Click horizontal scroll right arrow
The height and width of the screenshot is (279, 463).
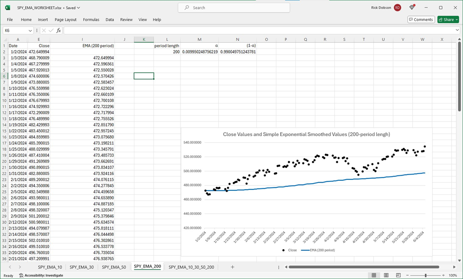(454, 267)
